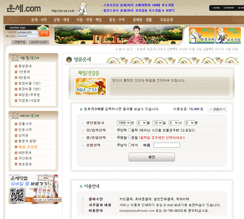Click the flower bullet next to 평생운세
Screen dimensions: 244x219
16,66
